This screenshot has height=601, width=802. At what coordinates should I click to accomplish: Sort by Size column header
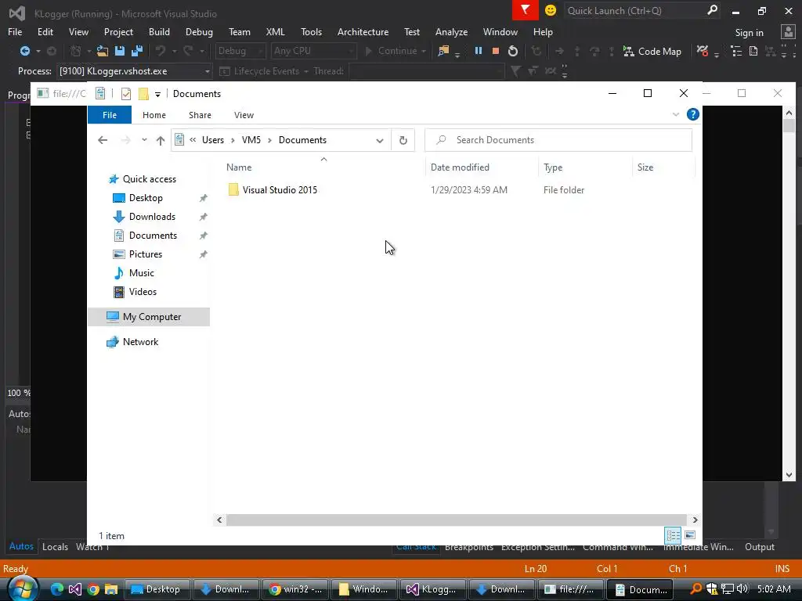click(663, 167)
